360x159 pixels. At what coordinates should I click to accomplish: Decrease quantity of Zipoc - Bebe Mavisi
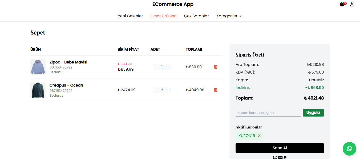155,67
